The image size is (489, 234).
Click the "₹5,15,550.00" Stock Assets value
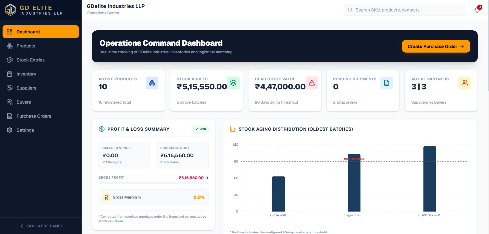click(202, 87)
